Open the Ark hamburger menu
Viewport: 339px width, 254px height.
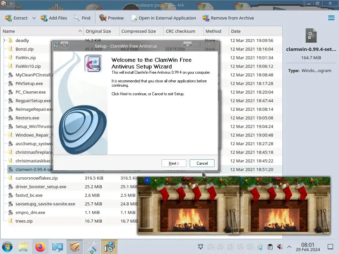tap(331, 18)
